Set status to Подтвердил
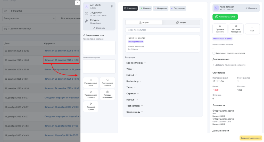 pos(178,8)
